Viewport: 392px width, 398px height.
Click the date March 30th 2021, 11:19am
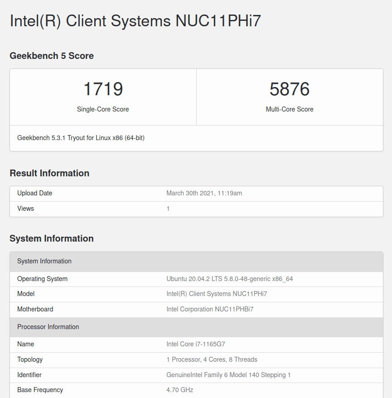coord(204,193)
